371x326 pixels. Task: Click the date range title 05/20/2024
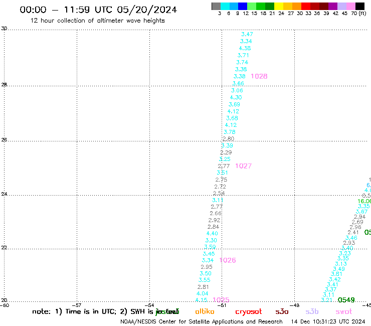coord(147,10)
